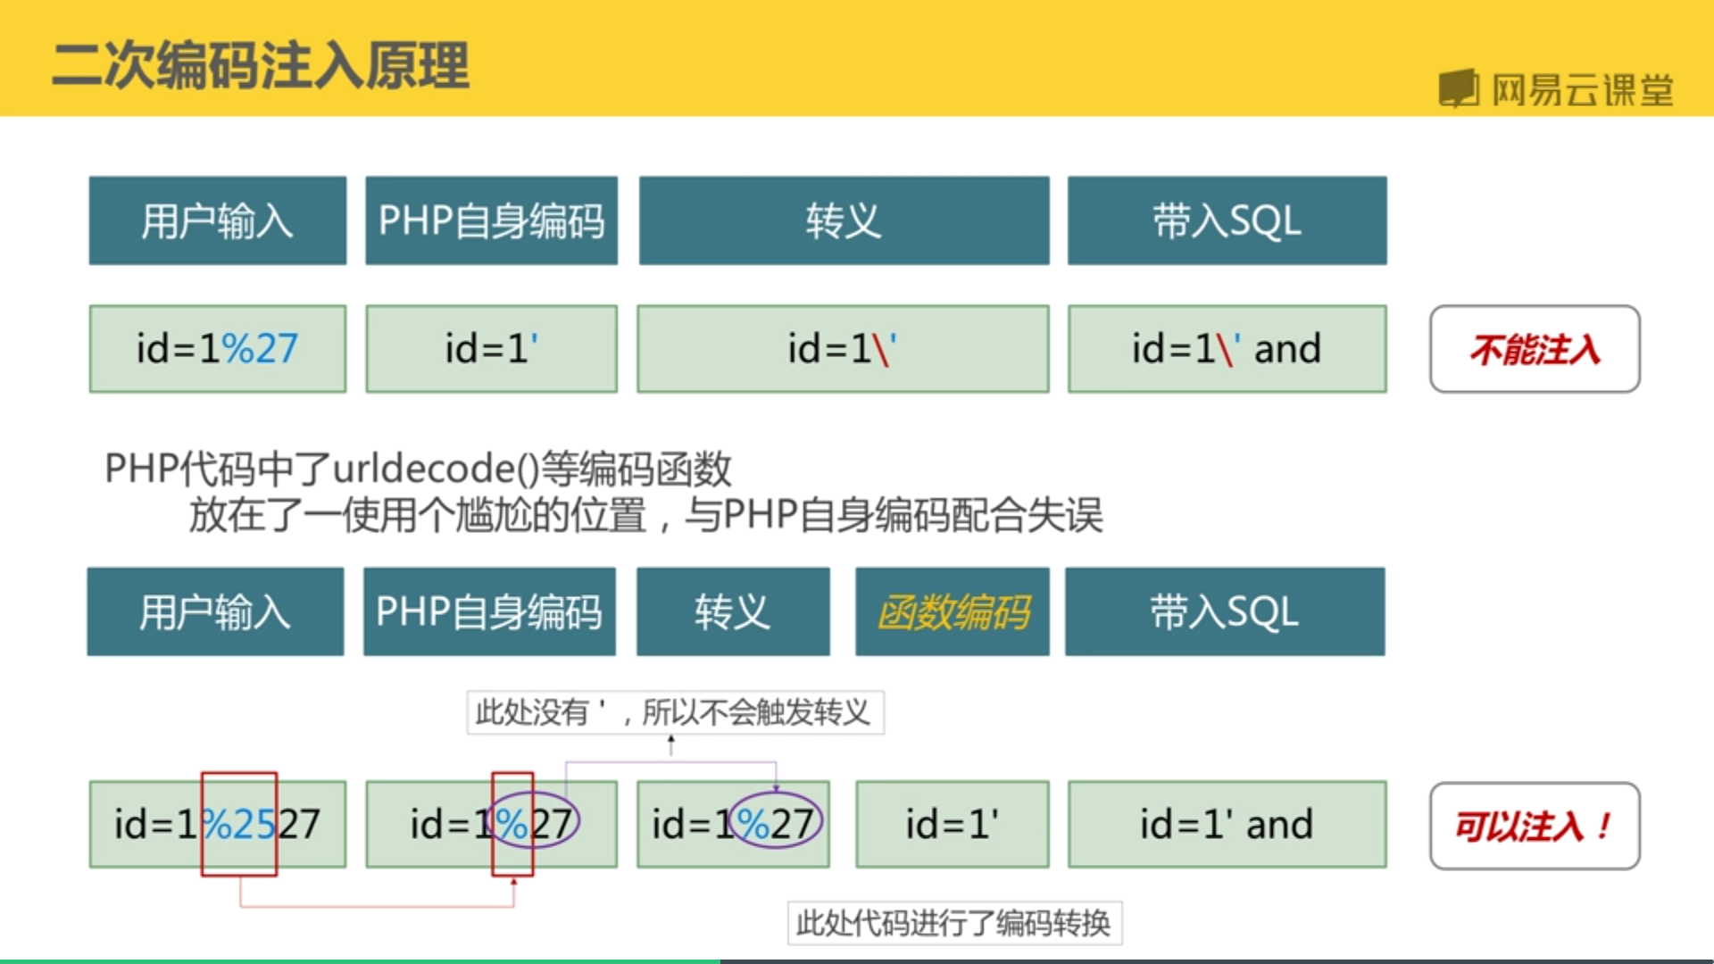Select the id=1%27 green box in first row
This screenshot has height=964, width=1714.
point(217,349)
